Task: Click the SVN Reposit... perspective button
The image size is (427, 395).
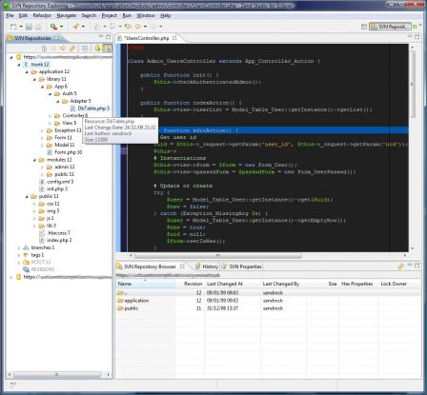Action: (390, 27)
